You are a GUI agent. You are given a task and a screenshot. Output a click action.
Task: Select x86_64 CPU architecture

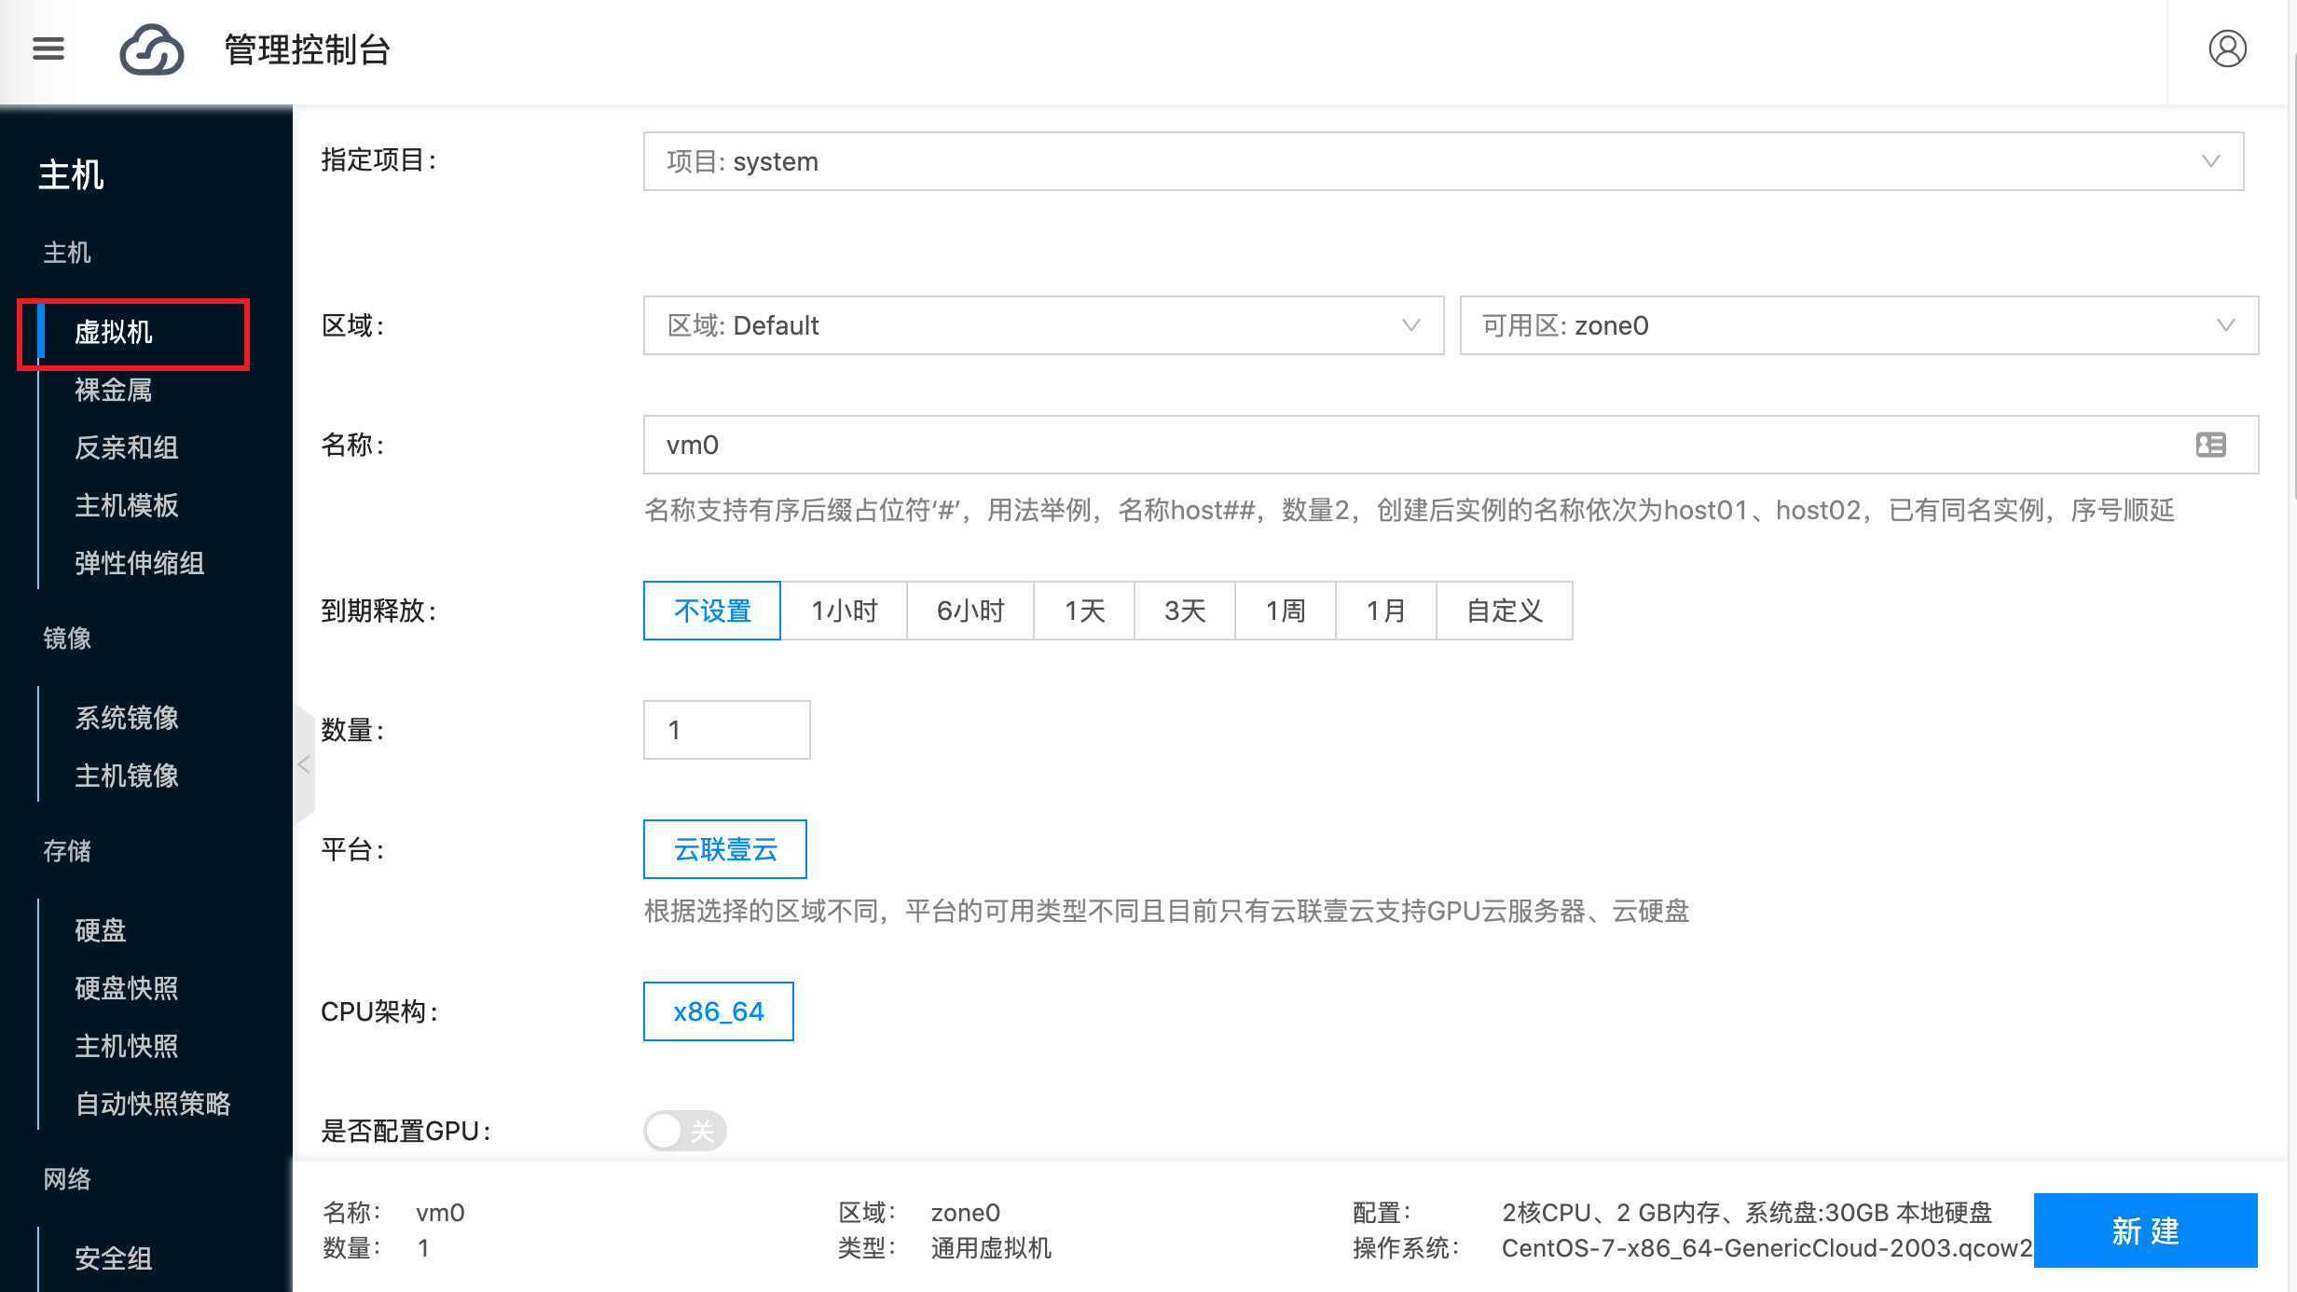718,1011
